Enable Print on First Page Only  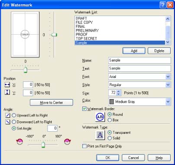84,146
